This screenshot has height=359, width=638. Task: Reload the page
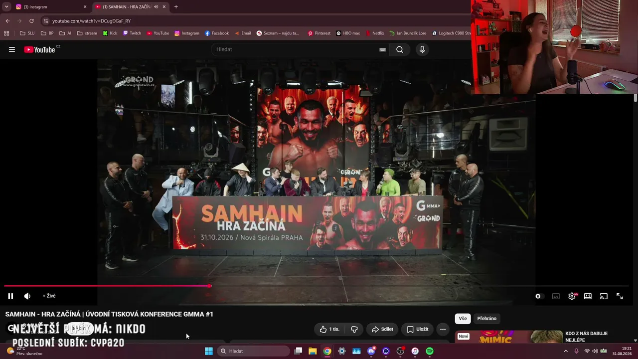31,21
